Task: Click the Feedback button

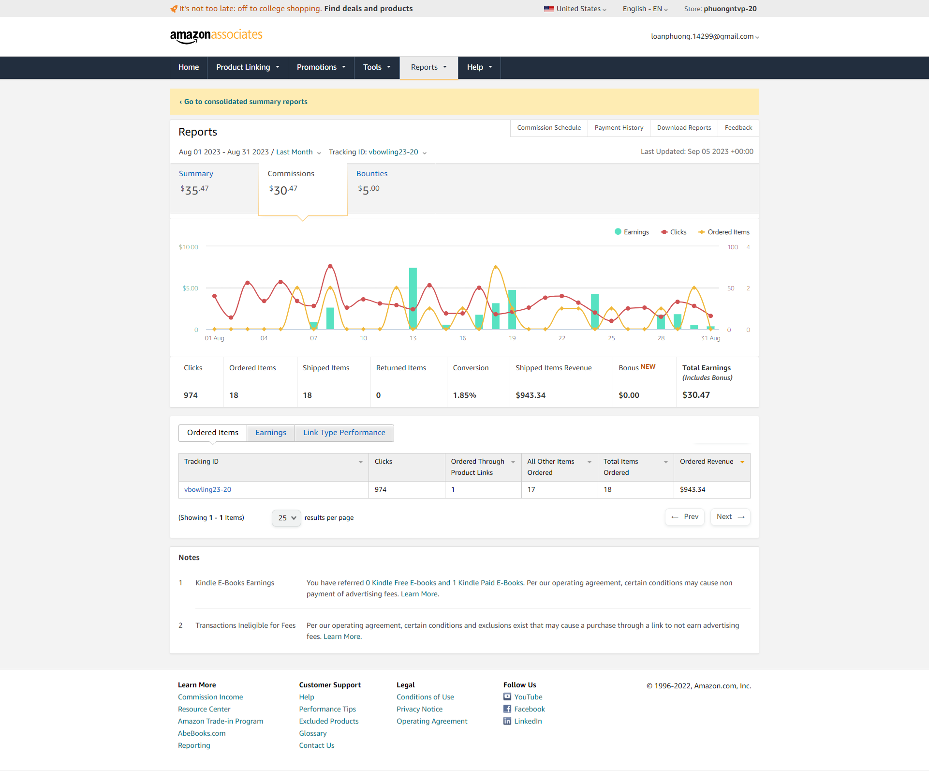Action: click(x=738, y=128)
